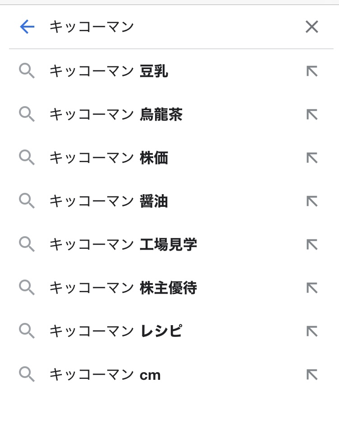Tap the blue back arrow icon
This screenshot has height=434, width=339.
[x=27, y=27]
